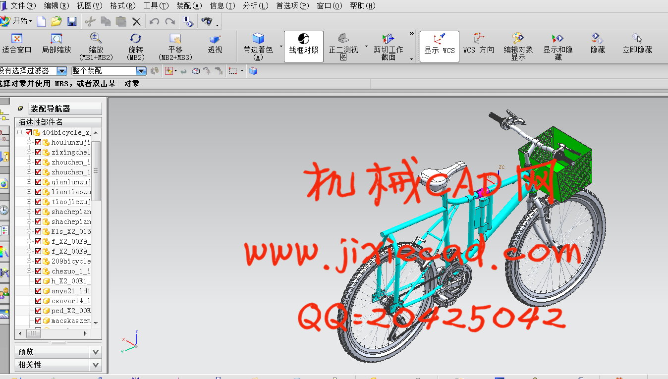The image size is (668, 379).
Task: Click the 描述性部件名 column header
Action: coord(58,122)
